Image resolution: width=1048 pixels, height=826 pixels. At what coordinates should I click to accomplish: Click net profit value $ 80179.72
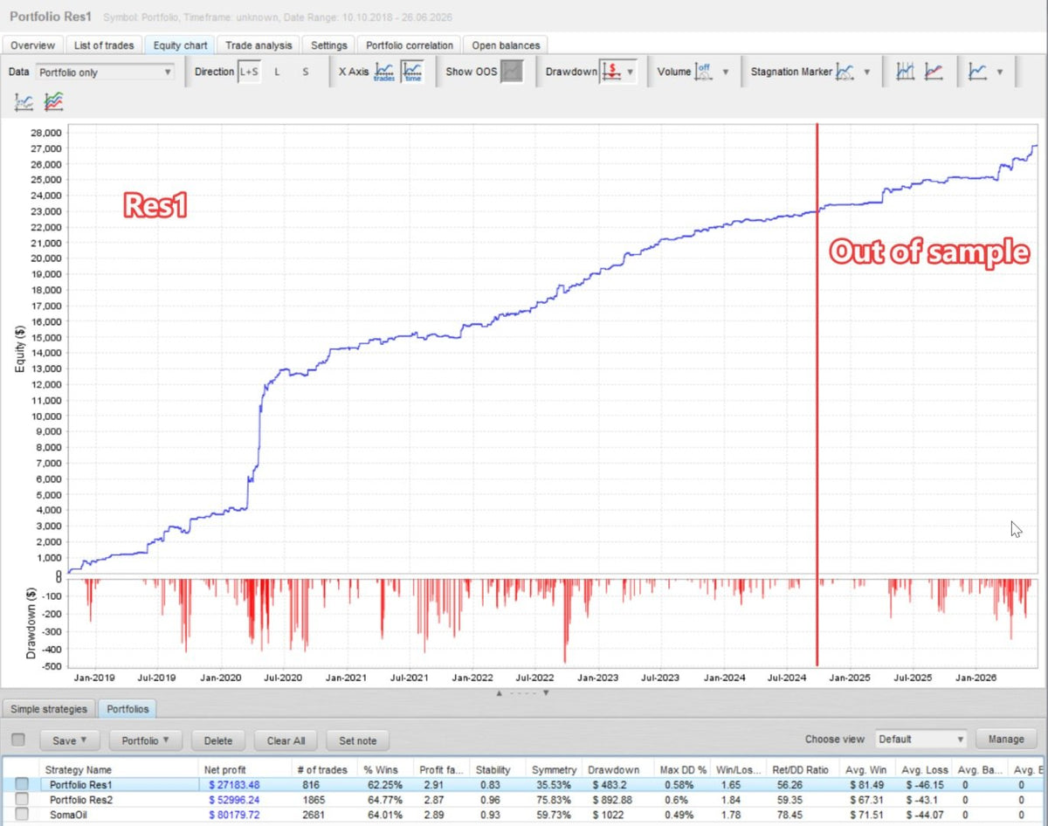(x=234, y=815)
